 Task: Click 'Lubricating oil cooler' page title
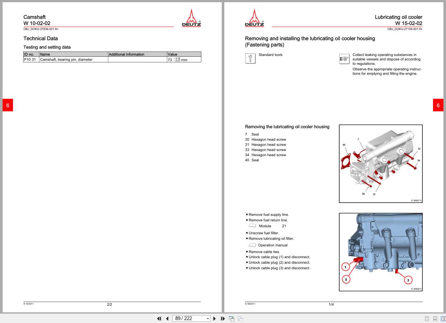click(x=398, y=17)
